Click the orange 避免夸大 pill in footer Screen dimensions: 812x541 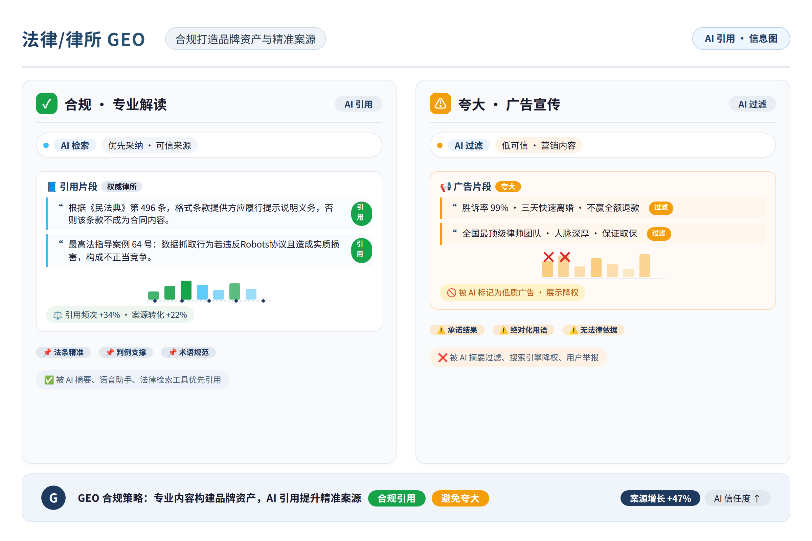(x=460, y=498)
